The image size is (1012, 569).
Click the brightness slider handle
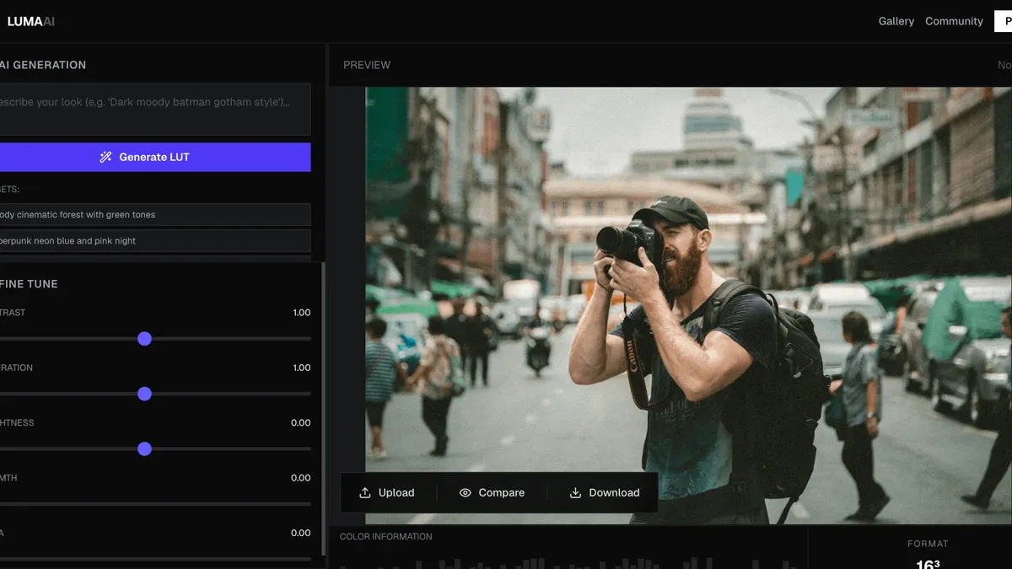pyautogui.click(x=144, y=449)
